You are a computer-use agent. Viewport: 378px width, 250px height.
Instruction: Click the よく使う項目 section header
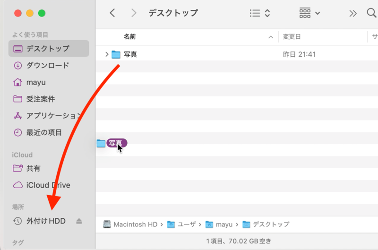[x=30, y=34]
